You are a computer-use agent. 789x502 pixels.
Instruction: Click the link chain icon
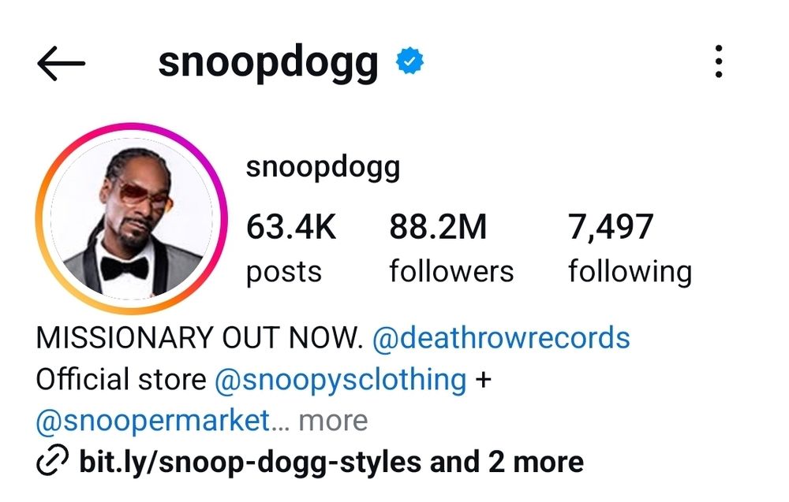[x=52, y=459]
